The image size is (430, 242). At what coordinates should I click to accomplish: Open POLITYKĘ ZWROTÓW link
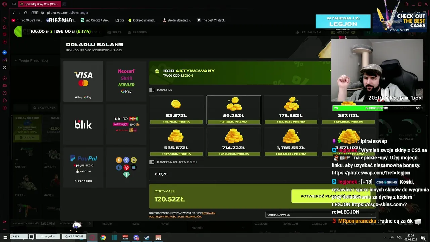[x=189, y=217]
